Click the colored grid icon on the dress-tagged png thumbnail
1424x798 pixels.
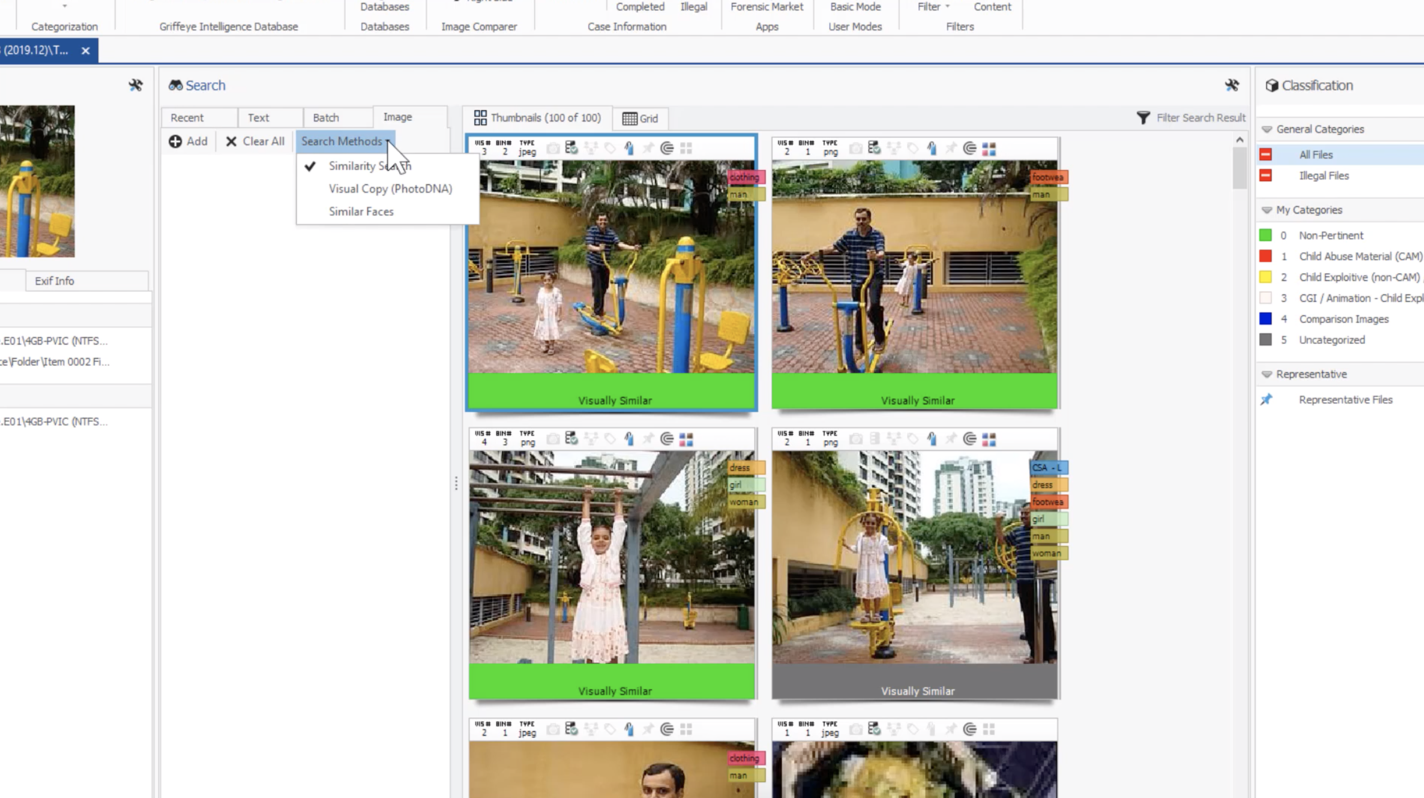[x=686, y=439]
